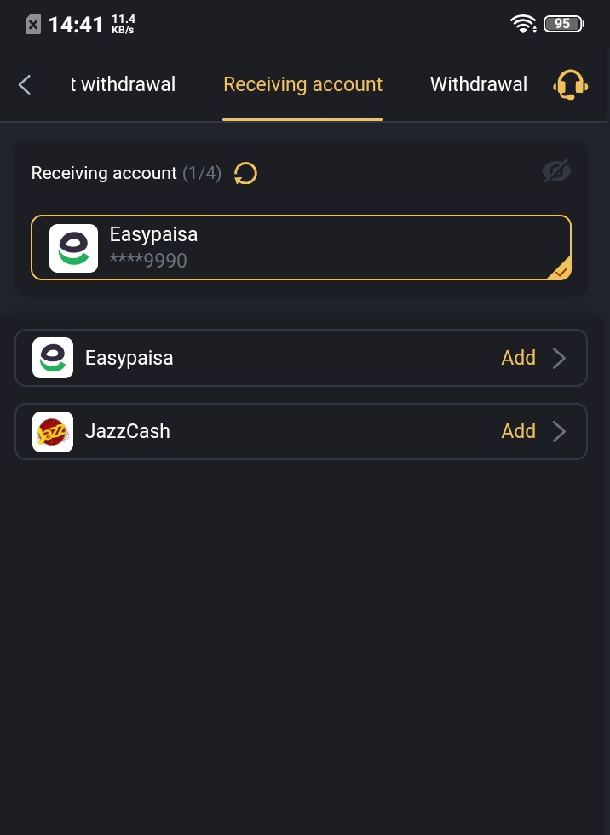Switch to the 't withdrawal' tab
The width and height of the screenshot is (610, 835).
(123, 84)
